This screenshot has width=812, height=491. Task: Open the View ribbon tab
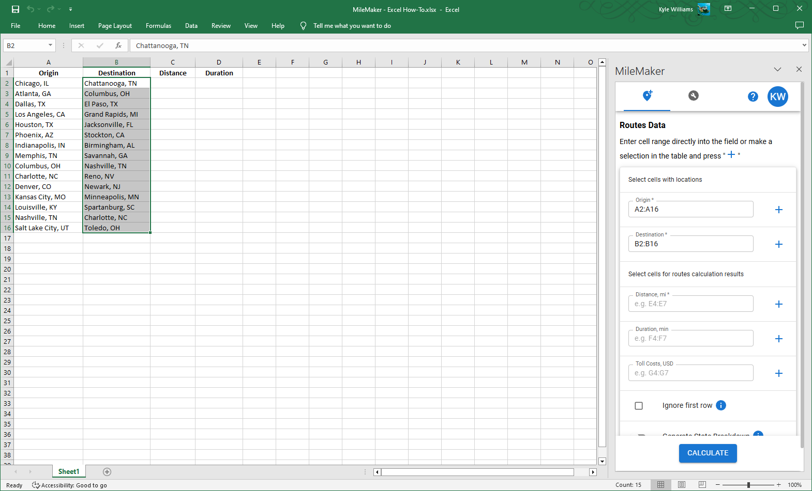251,26
